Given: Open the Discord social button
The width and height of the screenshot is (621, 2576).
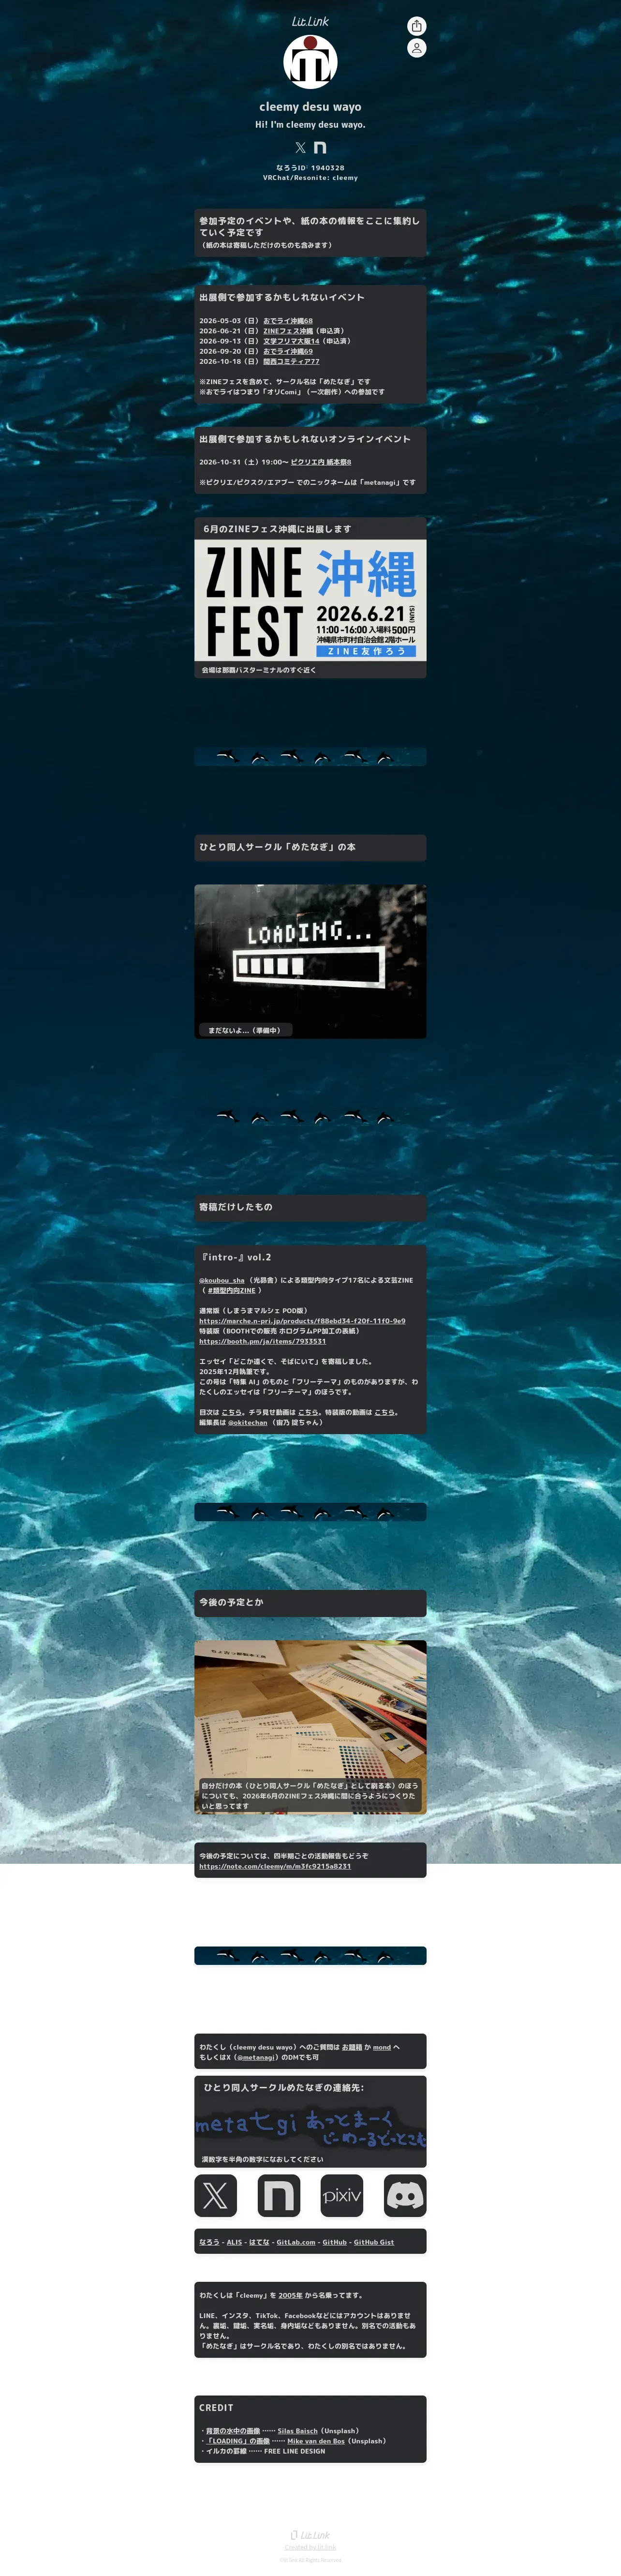Looking at the screenshot, I should click(405, 2196).
